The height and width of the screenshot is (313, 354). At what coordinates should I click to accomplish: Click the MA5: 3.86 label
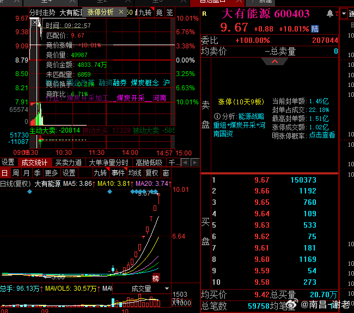[80, 184]
